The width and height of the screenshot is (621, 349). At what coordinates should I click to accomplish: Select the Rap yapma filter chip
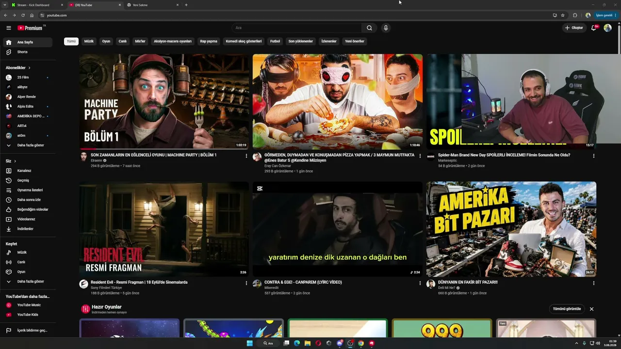209,41
